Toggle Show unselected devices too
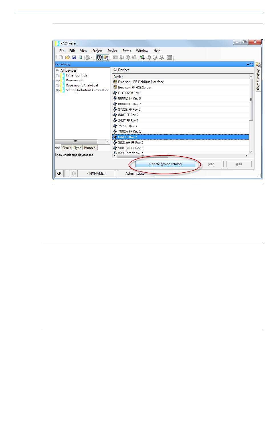The width and height of the screenshot is (271, 432). point(74,155)
